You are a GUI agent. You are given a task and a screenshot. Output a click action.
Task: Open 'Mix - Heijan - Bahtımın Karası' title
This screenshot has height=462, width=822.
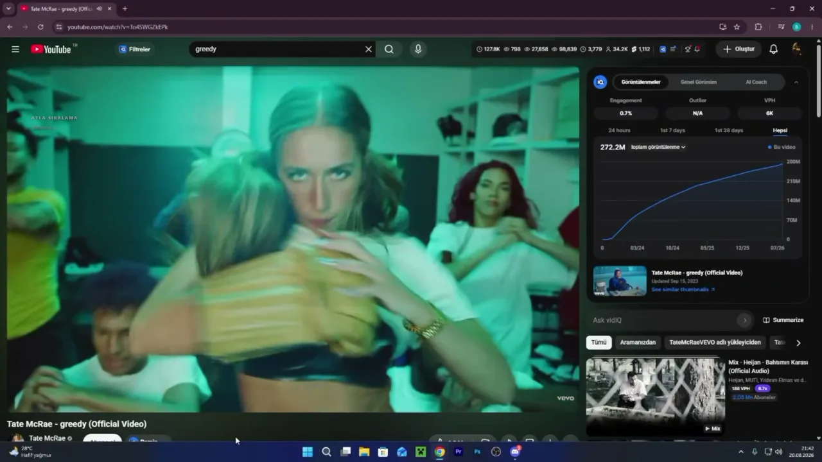tap(768, 366)
